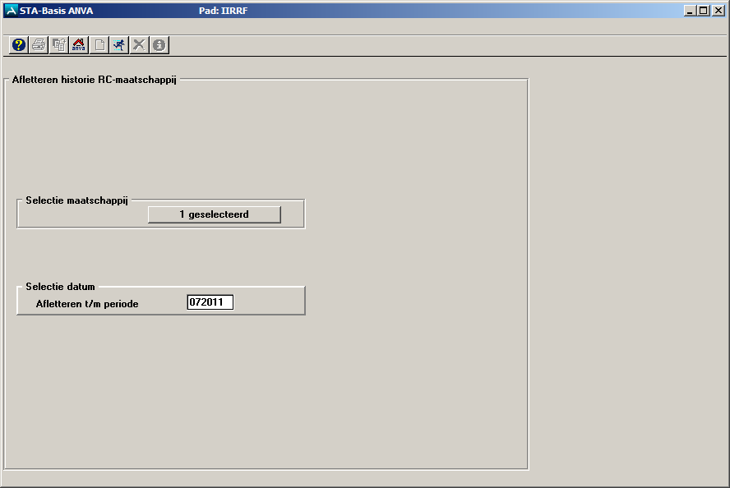This screenshot has height=488, width=730.
Task: Click the 'Selectie maatschappij' group heading
Action: coord(76,200)
